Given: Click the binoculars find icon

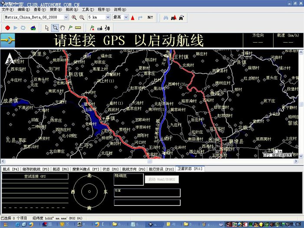Looking at the screenshot, I should coord(165,17).
